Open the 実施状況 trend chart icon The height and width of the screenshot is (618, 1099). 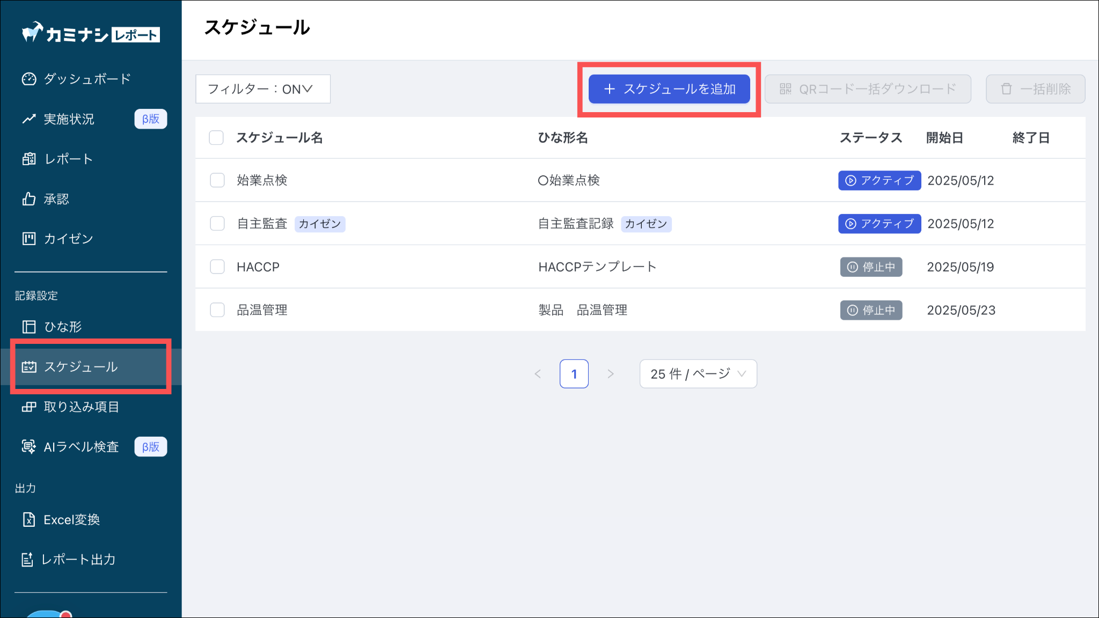point(29,119)
